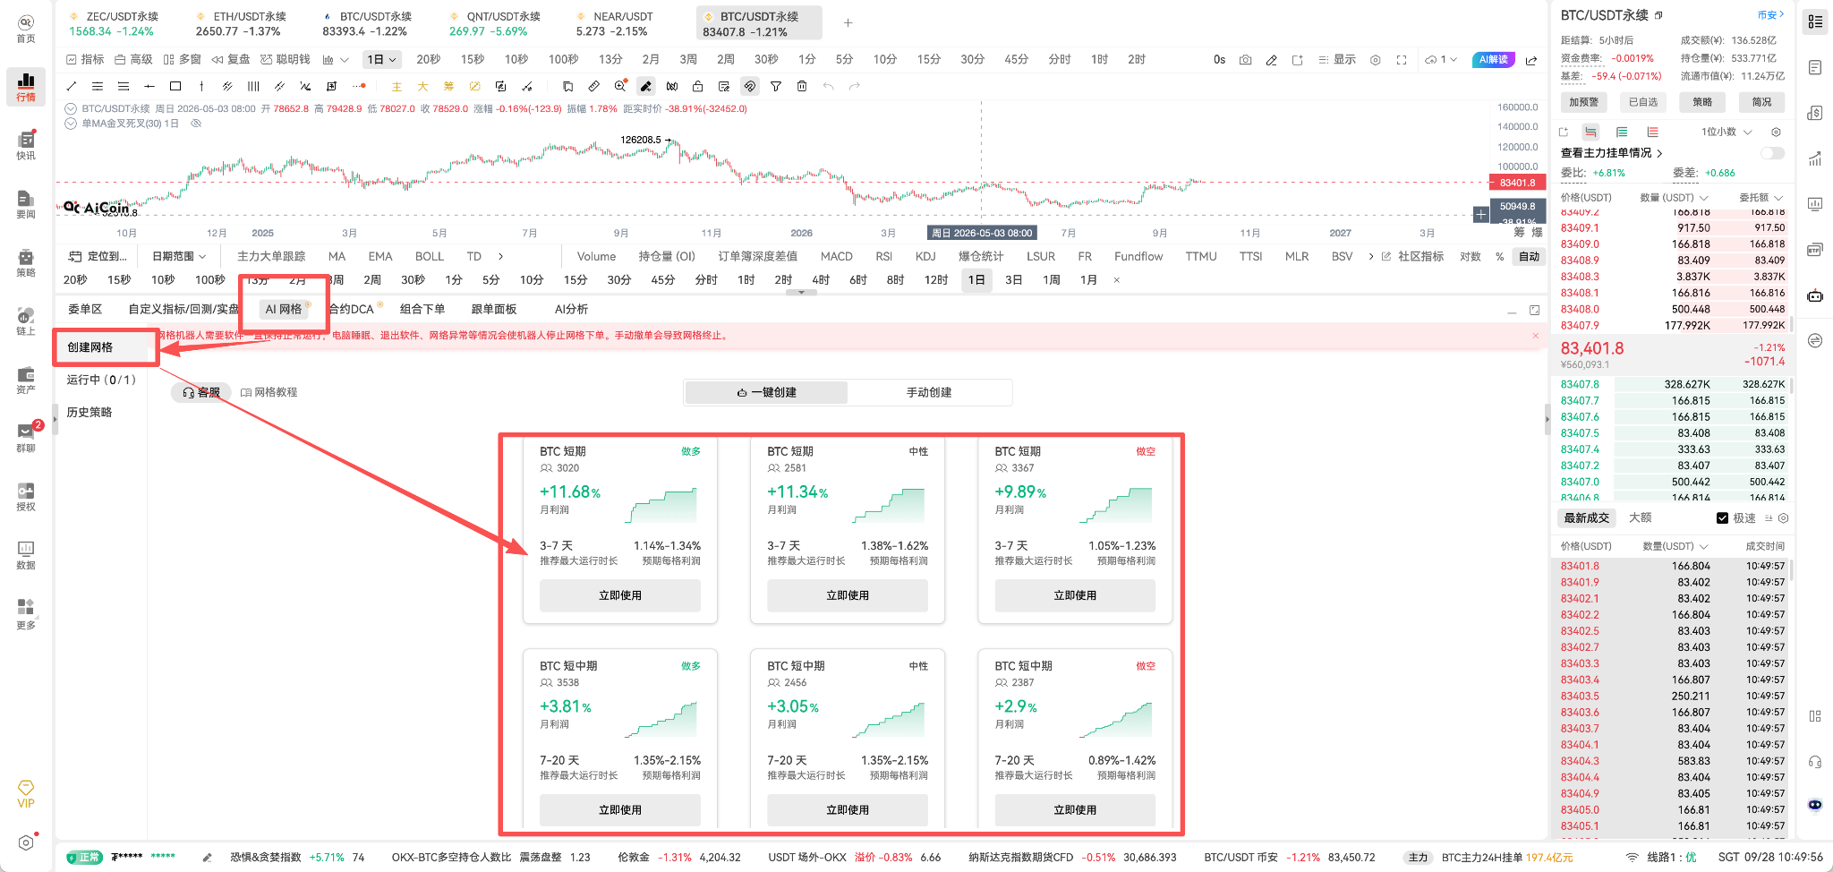The width and height of the screenshot is (1833, 872).
Task: Open 链上 on-chain section in sidebar
Action: [26, 321]
